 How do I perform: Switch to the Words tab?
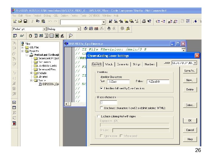click(x=109, y=64)
